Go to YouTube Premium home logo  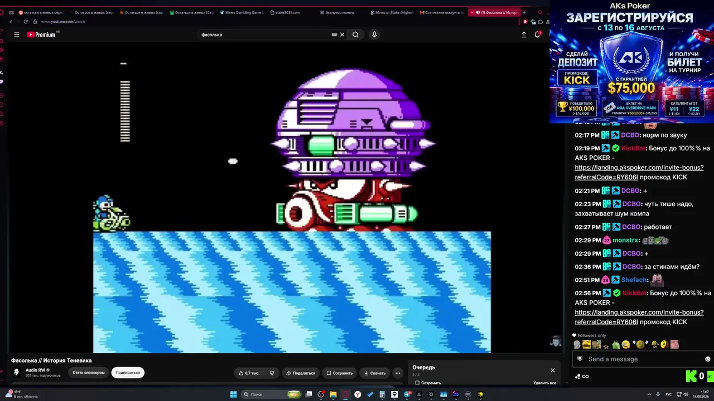(x=42, y=35)
